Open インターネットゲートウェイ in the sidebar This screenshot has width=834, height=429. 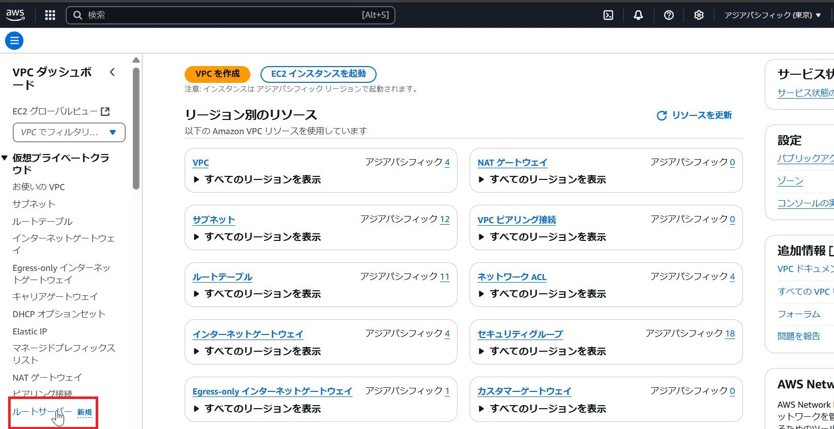point(64,244)
